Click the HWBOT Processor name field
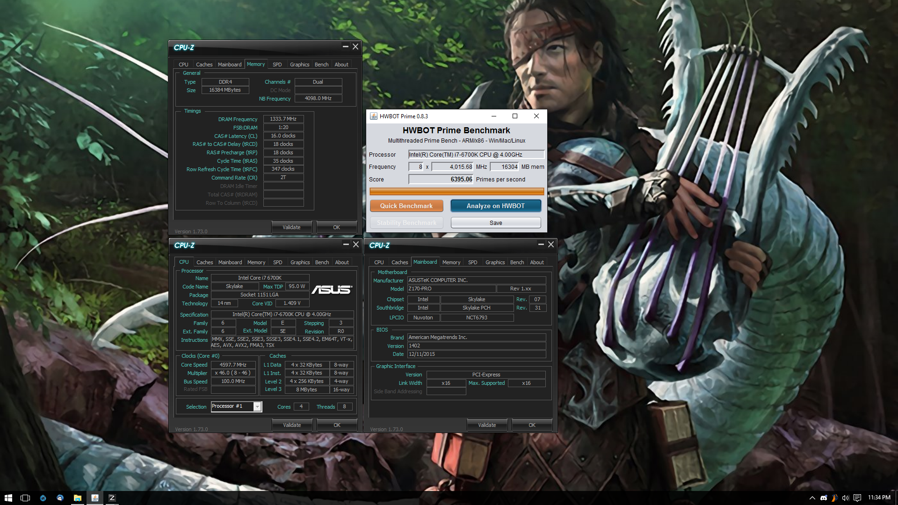 coord(476,155)
